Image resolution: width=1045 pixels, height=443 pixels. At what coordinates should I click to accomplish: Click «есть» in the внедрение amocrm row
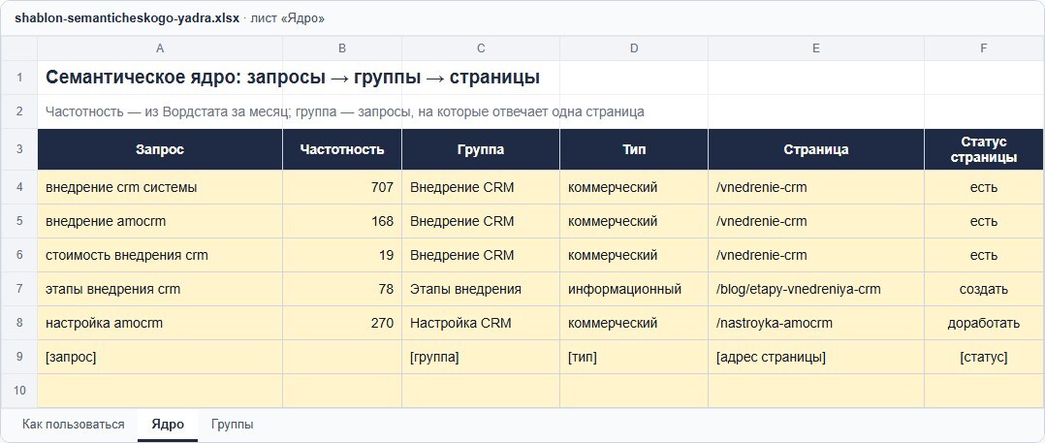(x=984, y=221)
